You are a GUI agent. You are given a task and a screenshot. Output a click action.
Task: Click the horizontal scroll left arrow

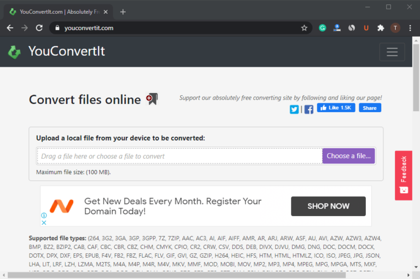[3, 275]
